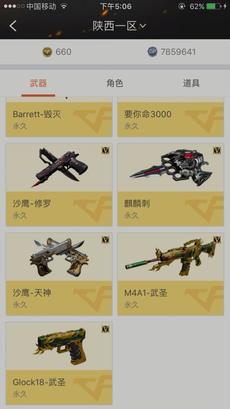This screenshot has width=230, height=409.
Task: Open the M4A1-武圣 rifle image
Action: (171, 257)
